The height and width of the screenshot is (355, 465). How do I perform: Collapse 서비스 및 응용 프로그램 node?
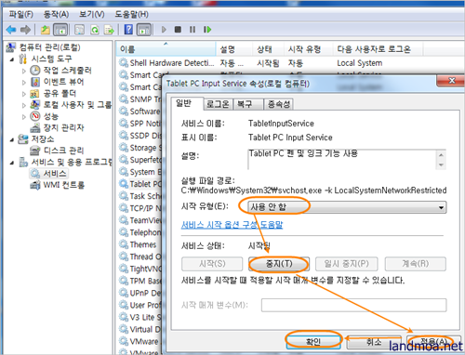[x=12, y=163]
